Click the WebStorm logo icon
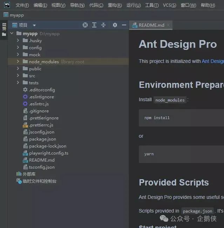This screenshot has width=224, height=228. point(7,5)
